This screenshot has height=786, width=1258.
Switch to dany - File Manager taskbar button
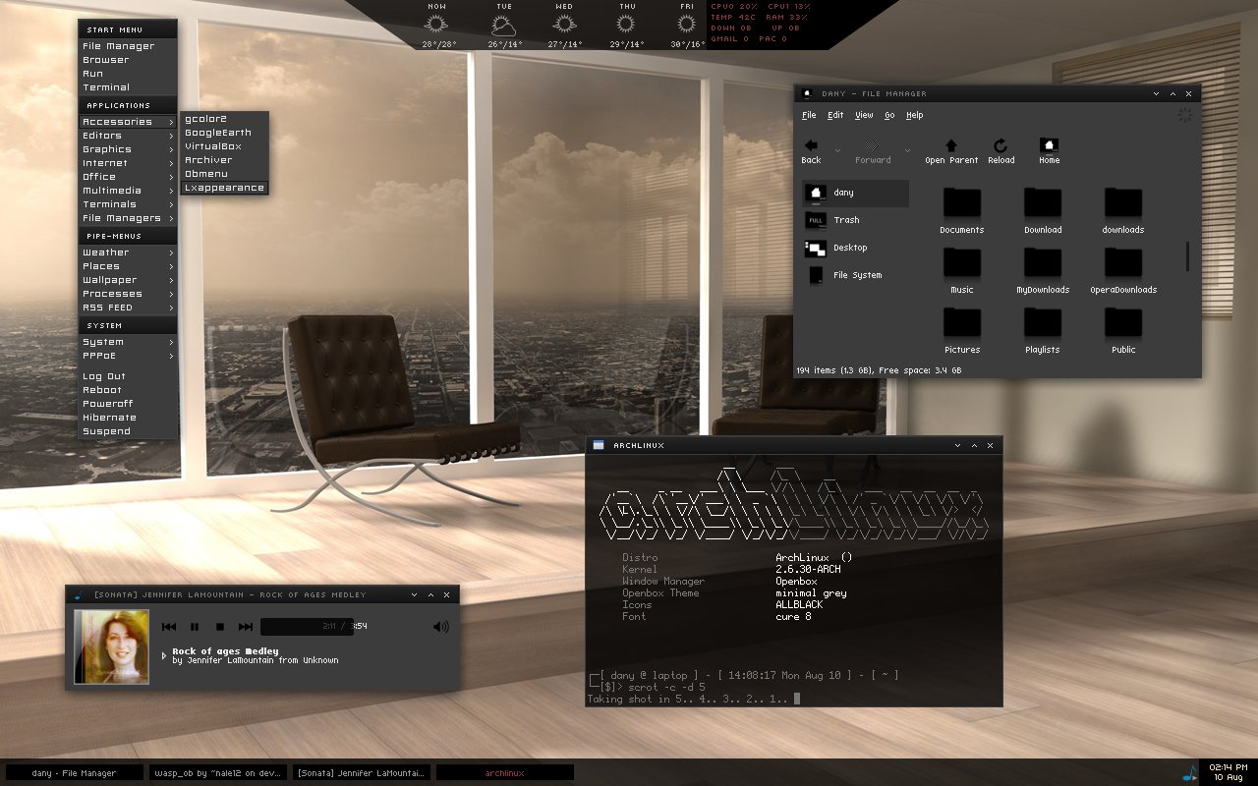coord(74,773)
